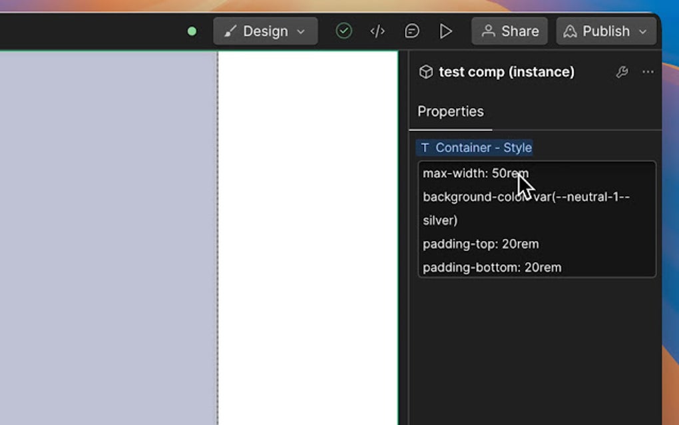Click the wrench icon for component settings
This screenshot has width=679, height=425.
(622, 72)
